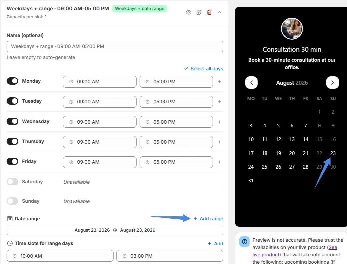This screenshot has width=347, height=264.
Task: Open Friday end time picker
Action: 176,162
